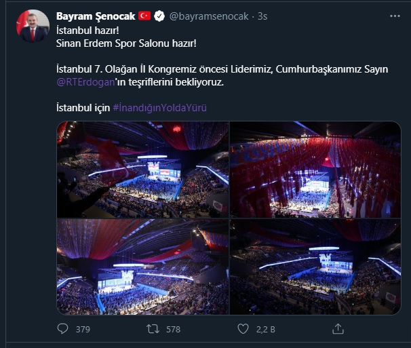411x348 pixels.
Task: Click the 379 replies count
Action: 83,330
